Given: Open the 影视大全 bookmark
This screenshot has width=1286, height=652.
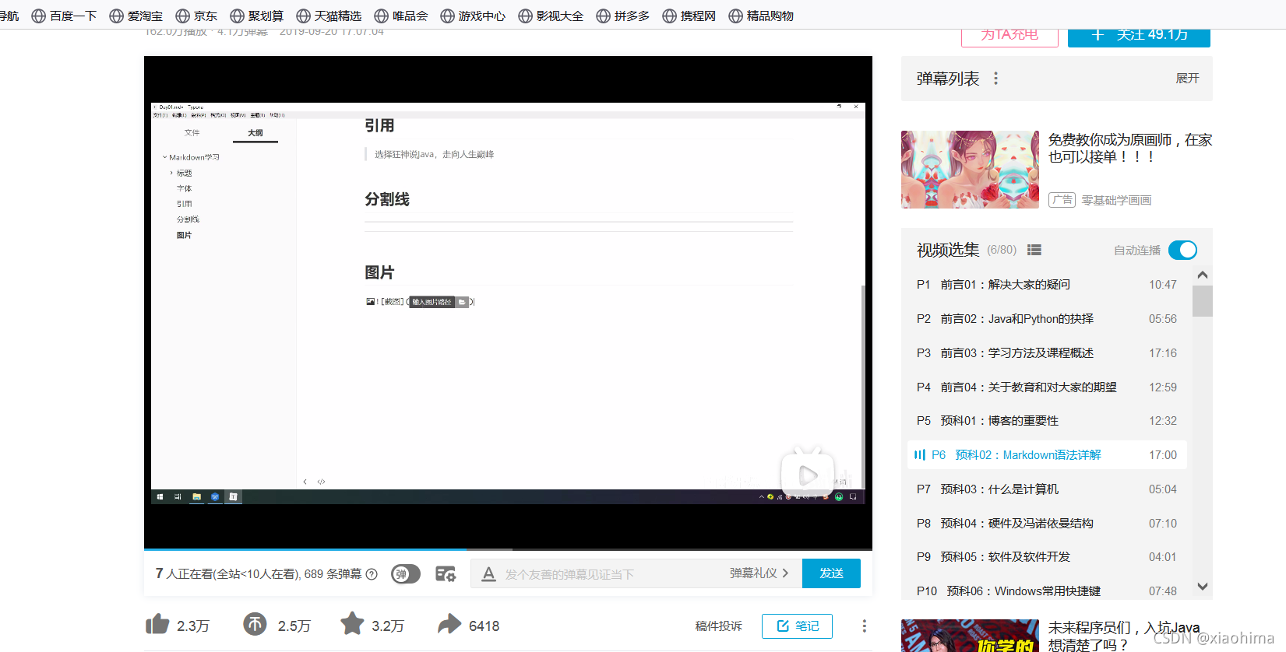Looking at the screenshot, I should tap(551, 16).
